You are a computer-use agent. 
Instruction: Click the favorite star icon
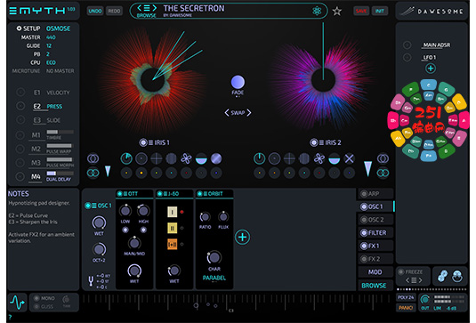pyautogui.click(x=336, y=12)
